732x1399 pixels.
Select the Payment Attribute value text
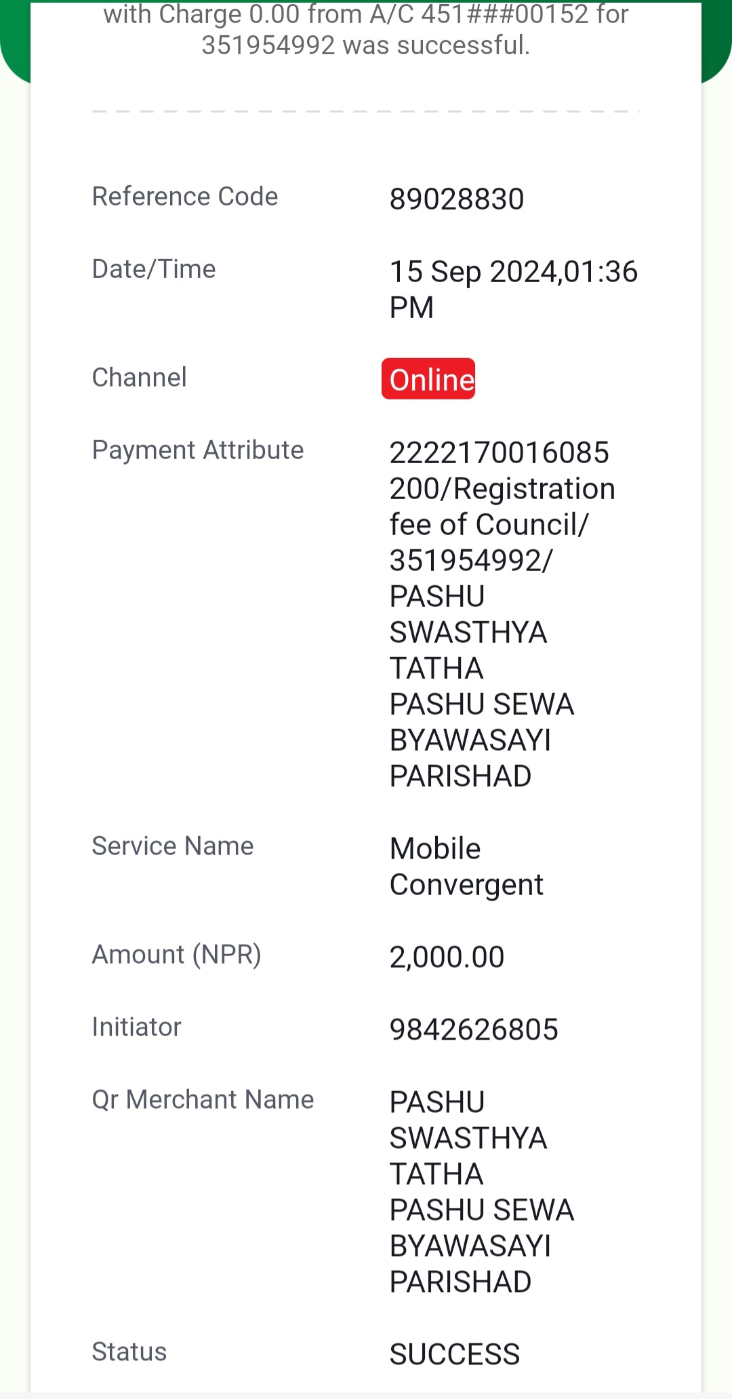click(502, 614)
